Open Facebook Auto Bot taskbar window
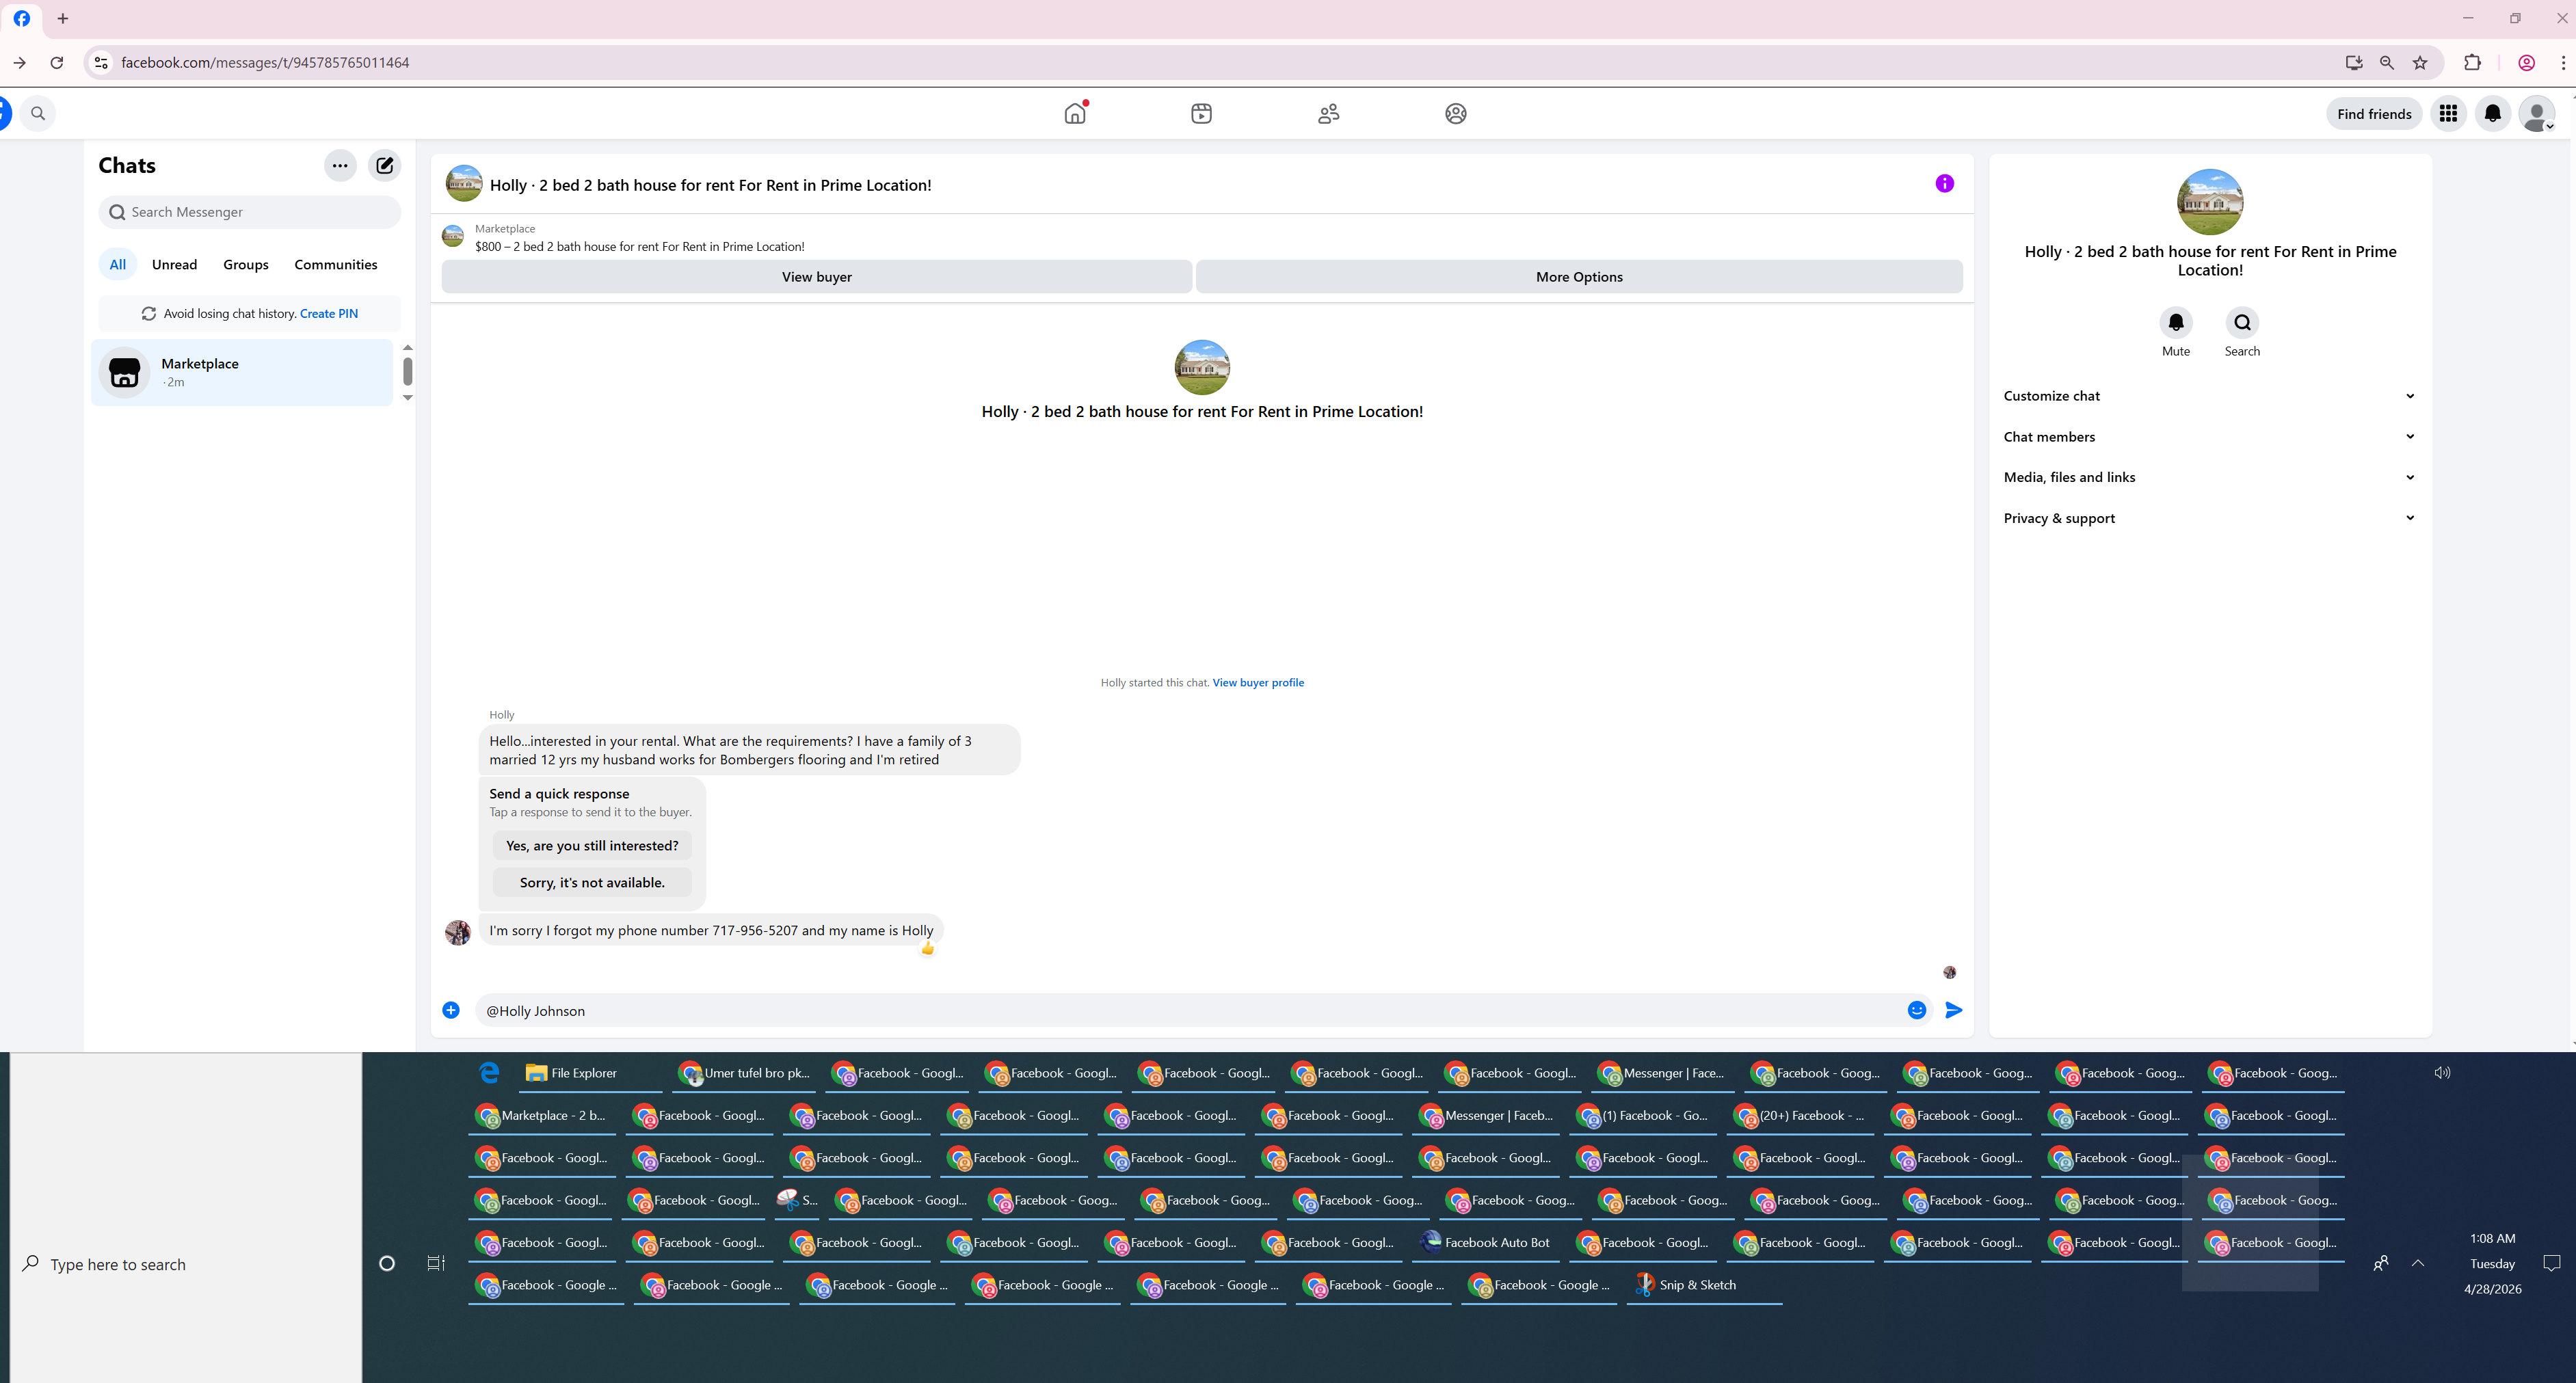The width and height of the screenshot is (2576, 1383). click(1486, 1243)
